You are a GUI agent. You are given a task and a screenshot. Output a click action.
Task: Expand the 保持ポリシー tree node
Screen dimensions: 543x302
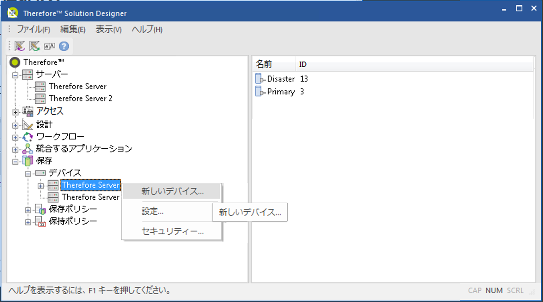(28, 222)
